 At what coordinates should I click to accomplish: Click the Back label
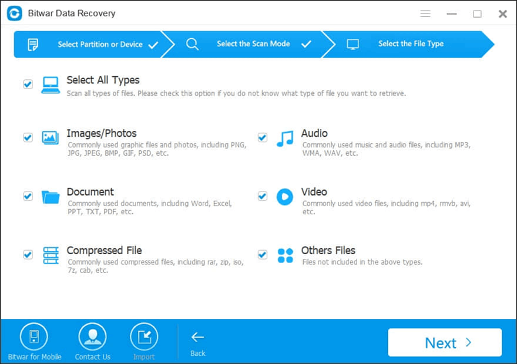[x=198, y=353]
